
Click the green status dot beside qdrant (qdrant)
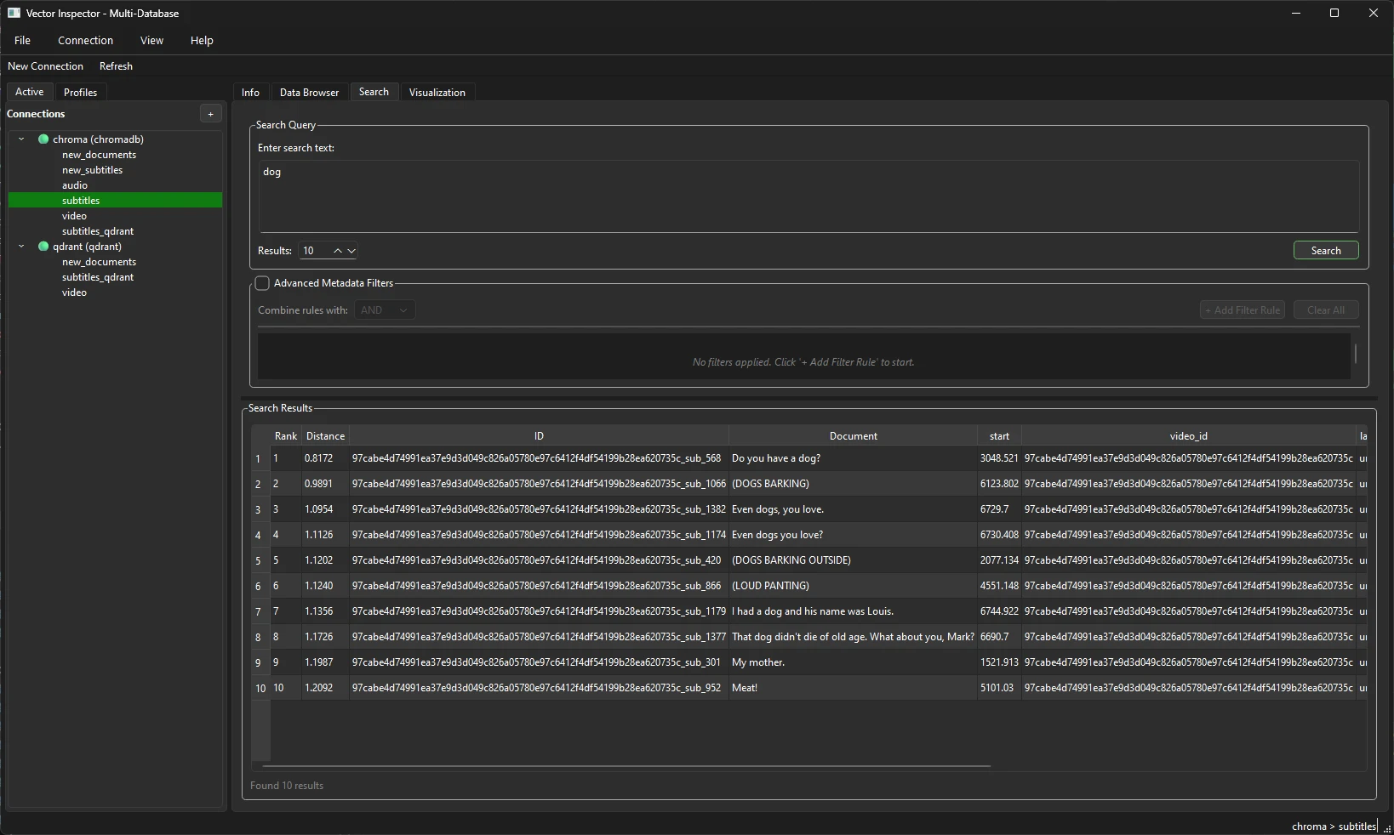[x=43, y=247]
